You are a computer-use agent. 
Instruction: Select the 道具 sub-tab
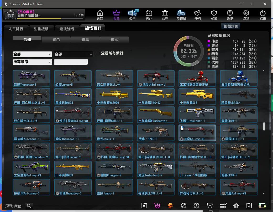pyautogui.click(x=85, y=40)
